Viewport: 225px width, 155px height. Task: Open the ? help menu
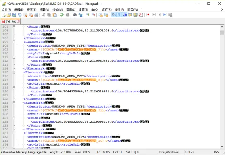coord(142,10)
